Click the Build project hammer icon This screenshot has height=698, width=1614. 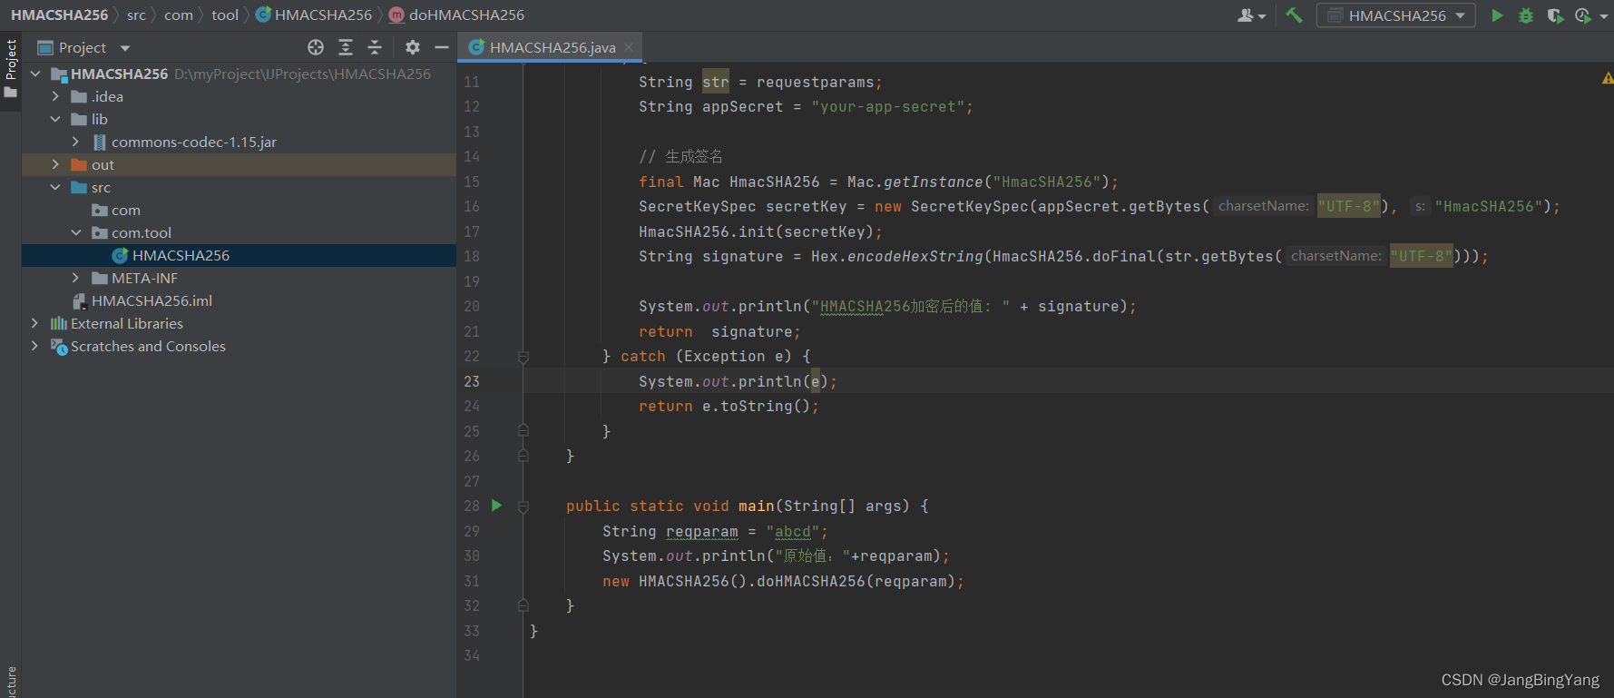[1294, 15]
